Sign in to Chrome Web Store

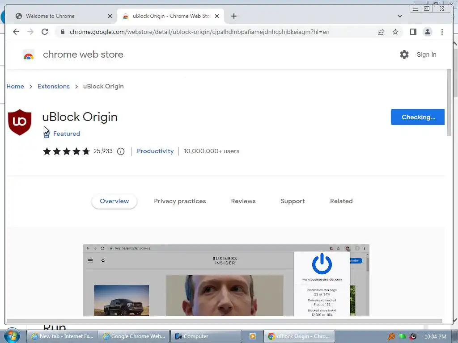click(x=426, y=54)
